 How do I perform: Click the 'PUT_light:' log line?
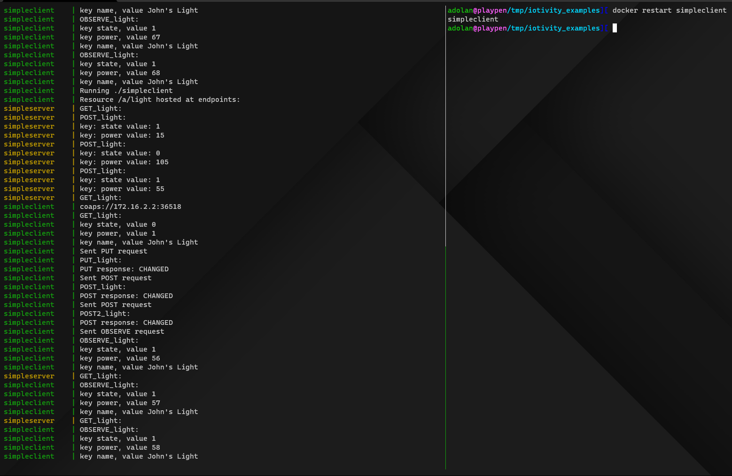(101, 260)
